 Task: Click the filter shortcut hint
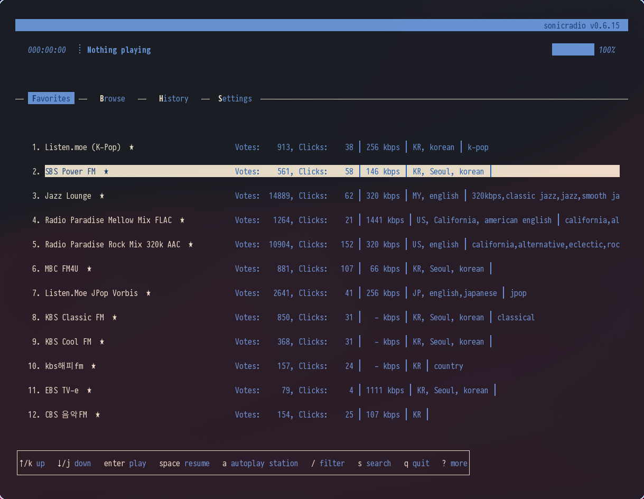(328, 463)
